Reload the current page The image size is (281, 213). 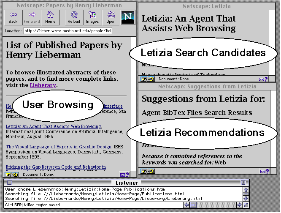coord(73,17)
